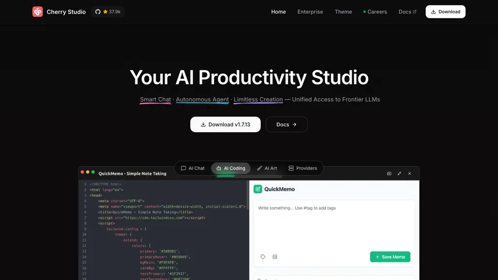This screenshot has height=280, width=498.
Task: Click the Docs arrow button in hero
Action: pyautogui.click(x=286, y=124)
